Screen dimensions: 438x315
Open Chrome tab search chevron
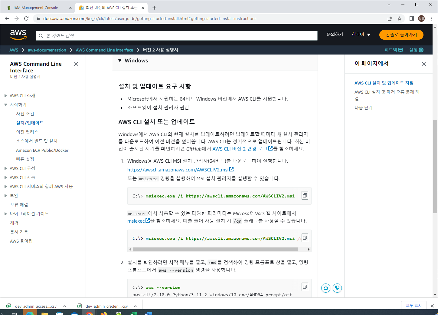(x=389, y=5)
